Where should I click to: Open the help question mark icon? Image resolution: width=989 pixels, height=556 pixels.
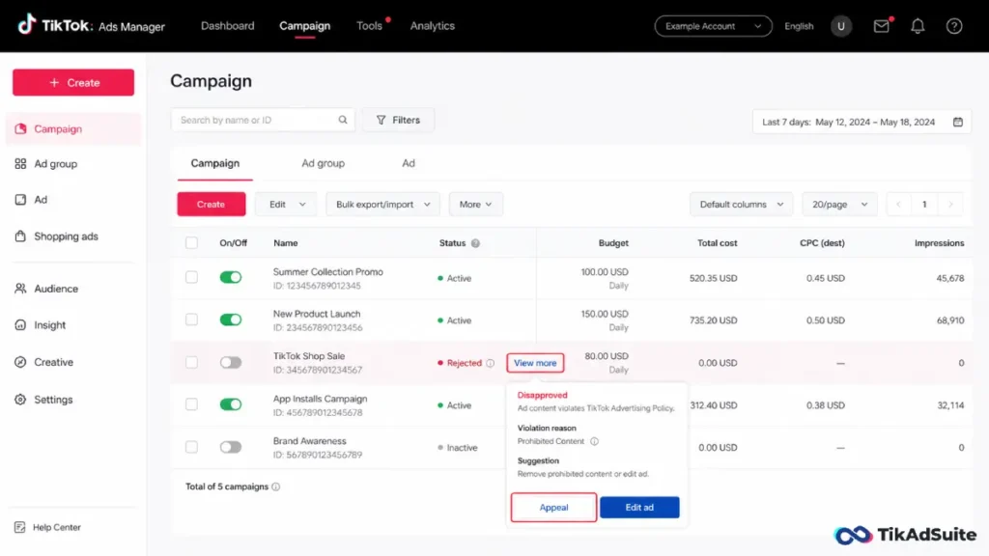(953, 26)
